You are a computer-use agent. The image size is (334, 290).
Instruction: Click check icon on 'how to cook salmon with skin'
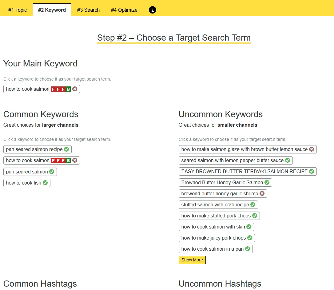coord(249,227)
